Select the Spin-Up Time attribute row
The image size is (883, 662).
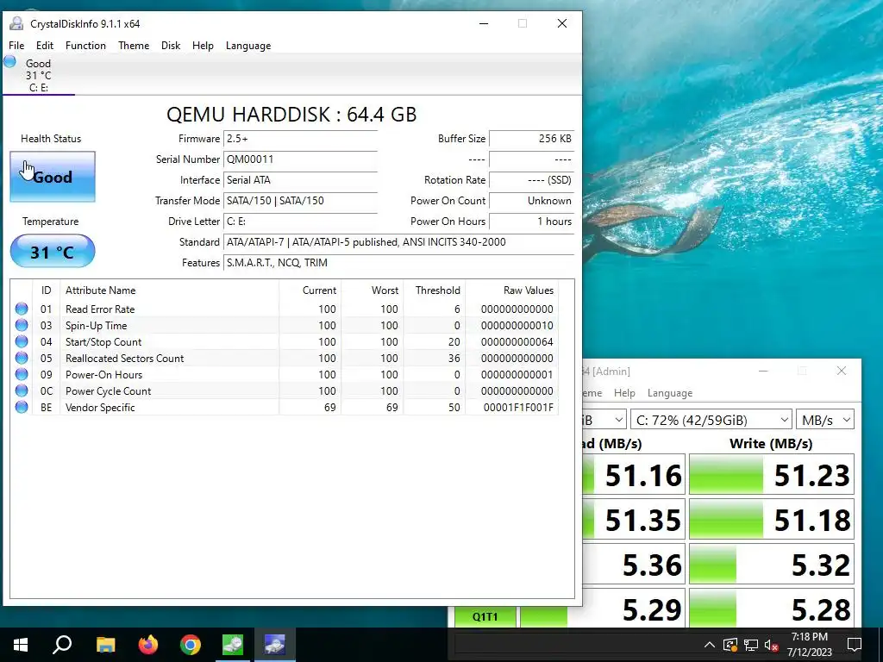pyautogui.click(x=285, y=325)
